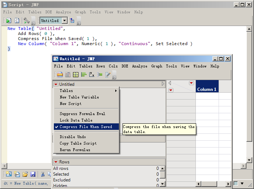This screenshot has width=254, height=189.
Task: Launch the green horizontal bar chart icon
Action: [84, 75]
